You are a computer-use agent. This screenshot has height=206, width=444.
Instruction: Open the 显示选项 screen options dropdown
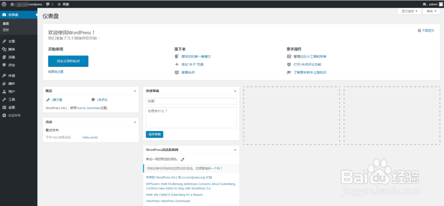click(410, 11)
